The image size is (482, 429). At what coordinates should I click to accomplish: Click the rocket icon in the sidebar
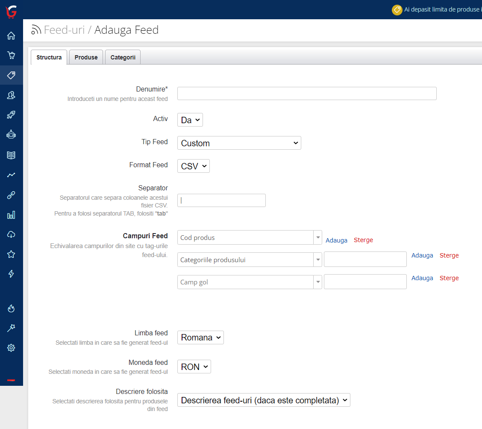tap(11, 115)
